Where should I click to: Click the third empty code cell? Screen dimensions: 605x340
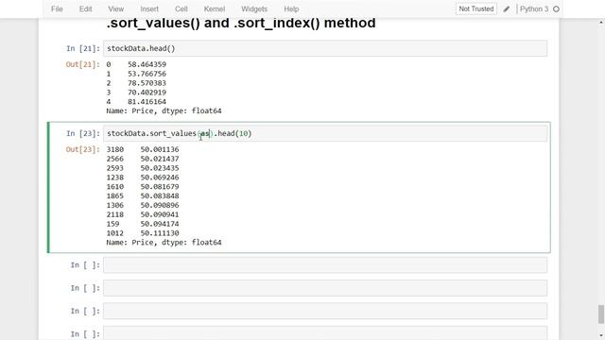pyautogui.click(x=325, y=311)
